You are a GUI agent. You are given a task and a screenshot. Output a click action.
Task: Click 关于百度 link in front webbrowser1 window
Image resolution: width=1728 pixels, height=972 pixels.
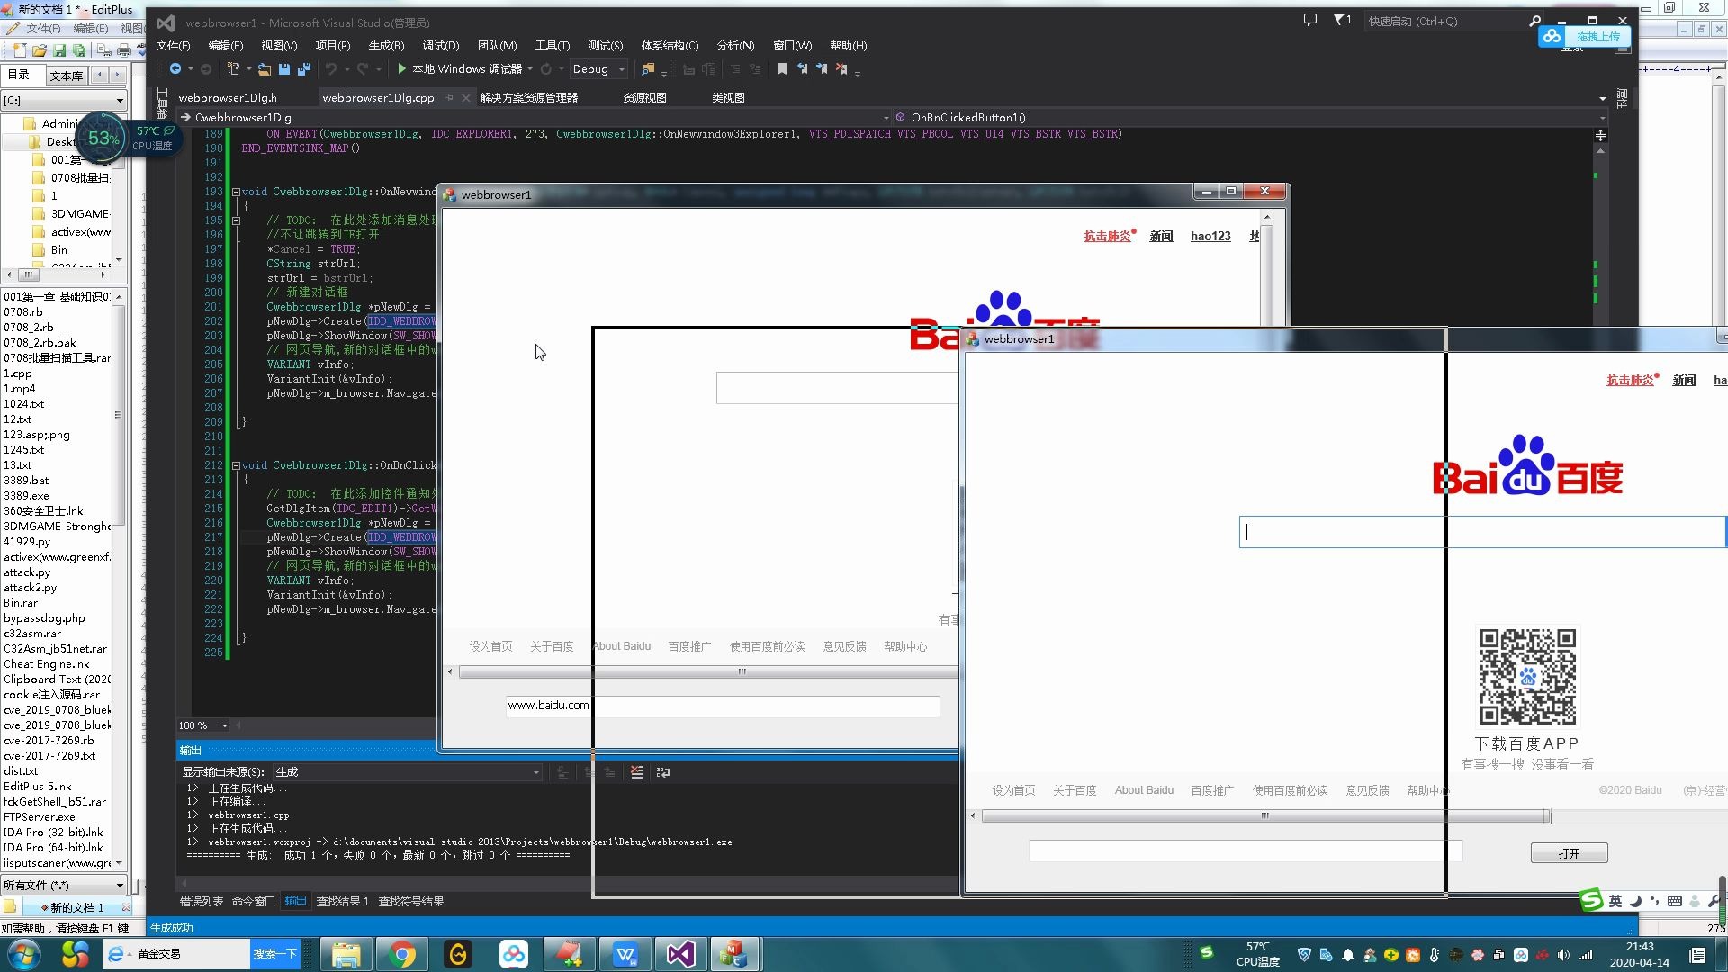[x=1075, y=790]
